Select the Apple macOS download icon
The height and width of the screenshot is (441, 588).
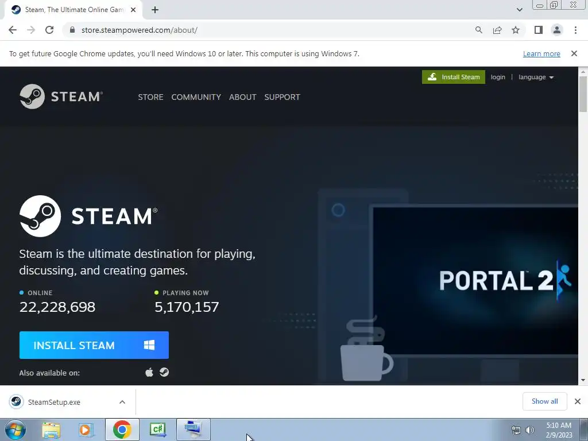point(149,372)
